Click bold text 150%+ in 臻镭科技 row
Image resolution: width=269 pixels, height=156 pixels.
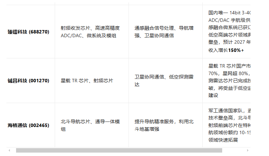pyautogui.click(x=236, y=50)
